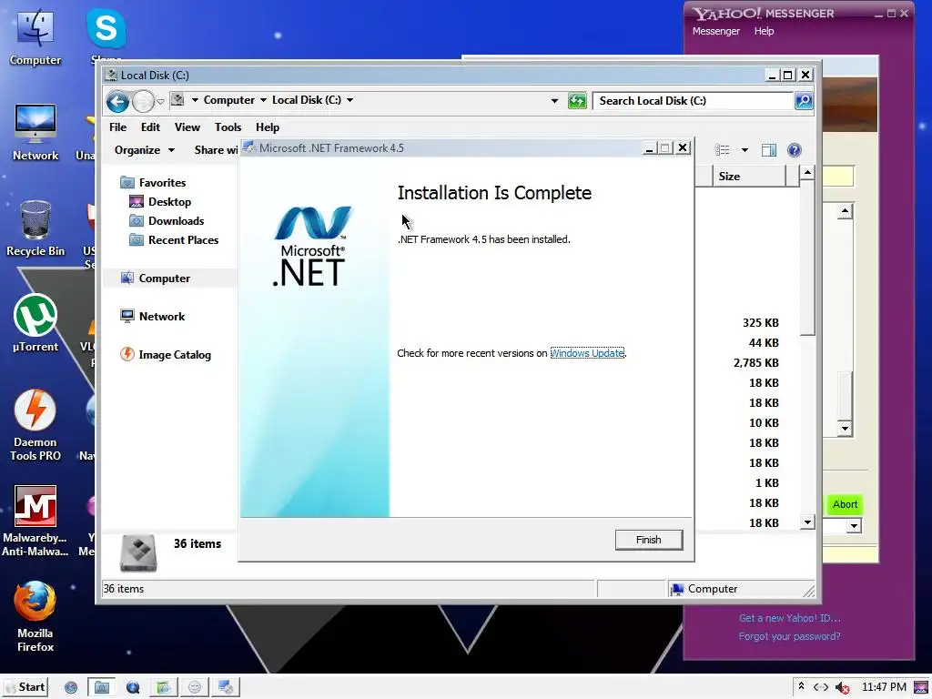Click the green refresh button in Explorer
Viewport: 932px width, 699px height.
577,101
